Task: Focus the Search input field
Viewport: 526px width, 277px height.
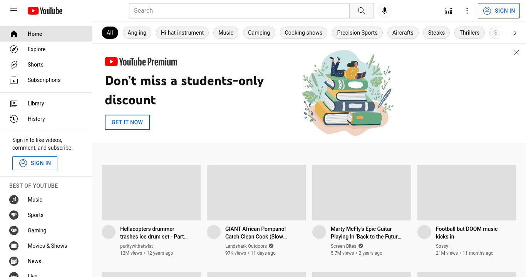Action: [239, 11]
